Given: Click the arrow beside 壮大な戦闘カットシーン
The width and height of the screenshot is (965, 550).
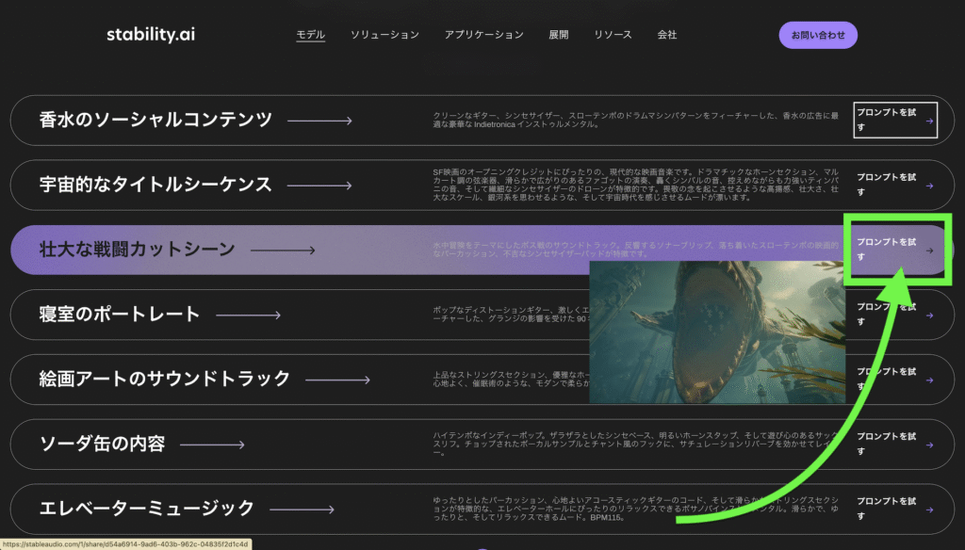Looking at the screenshot, I should pos(282,251).
